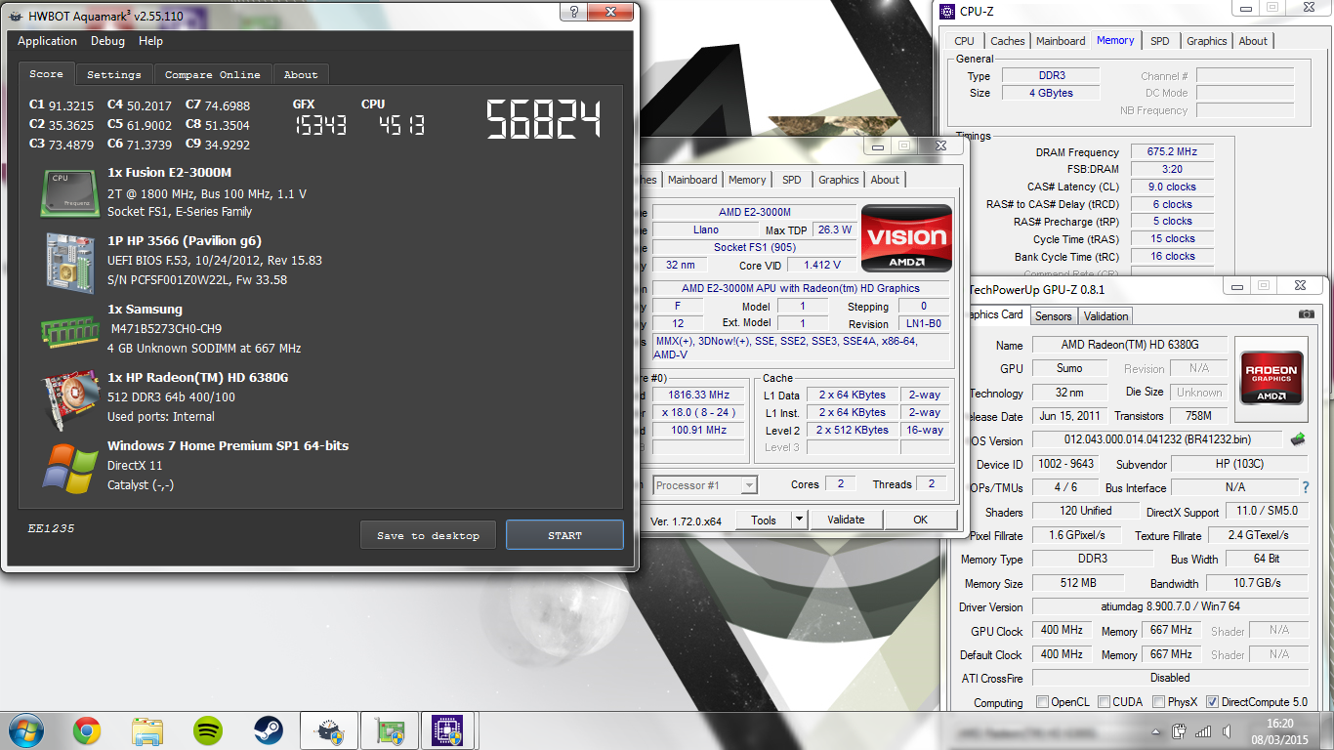Enable the PhysX checkbox in GPU-Z
The height and width of the screenshot is (750, 1334).
(1158, 702)
